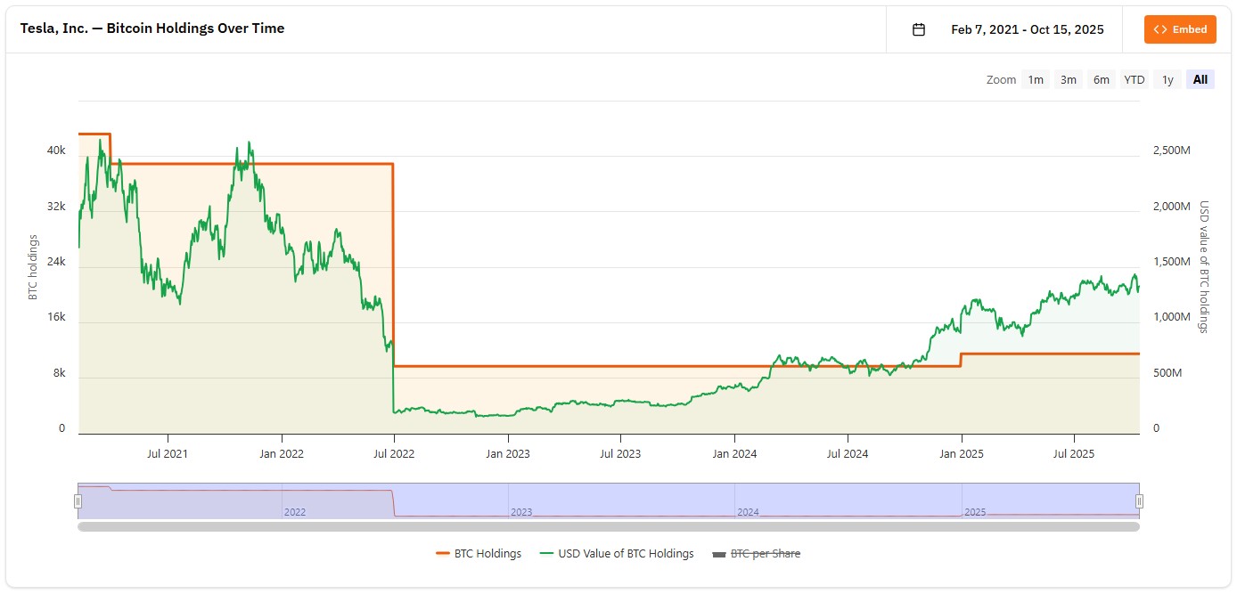1237x594 pixels.
Task: Select the 3m zoom range
Action: coord(1069,79)
